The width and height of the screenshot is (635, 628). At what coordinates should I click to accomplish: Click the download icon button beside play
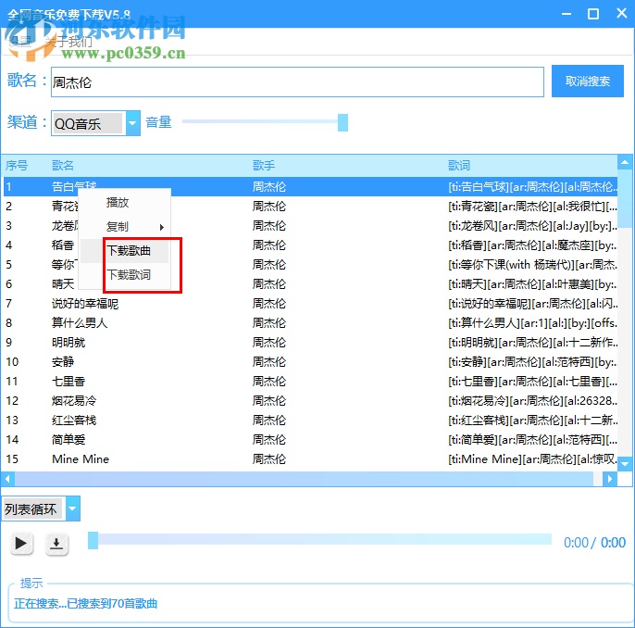(56, 544)
